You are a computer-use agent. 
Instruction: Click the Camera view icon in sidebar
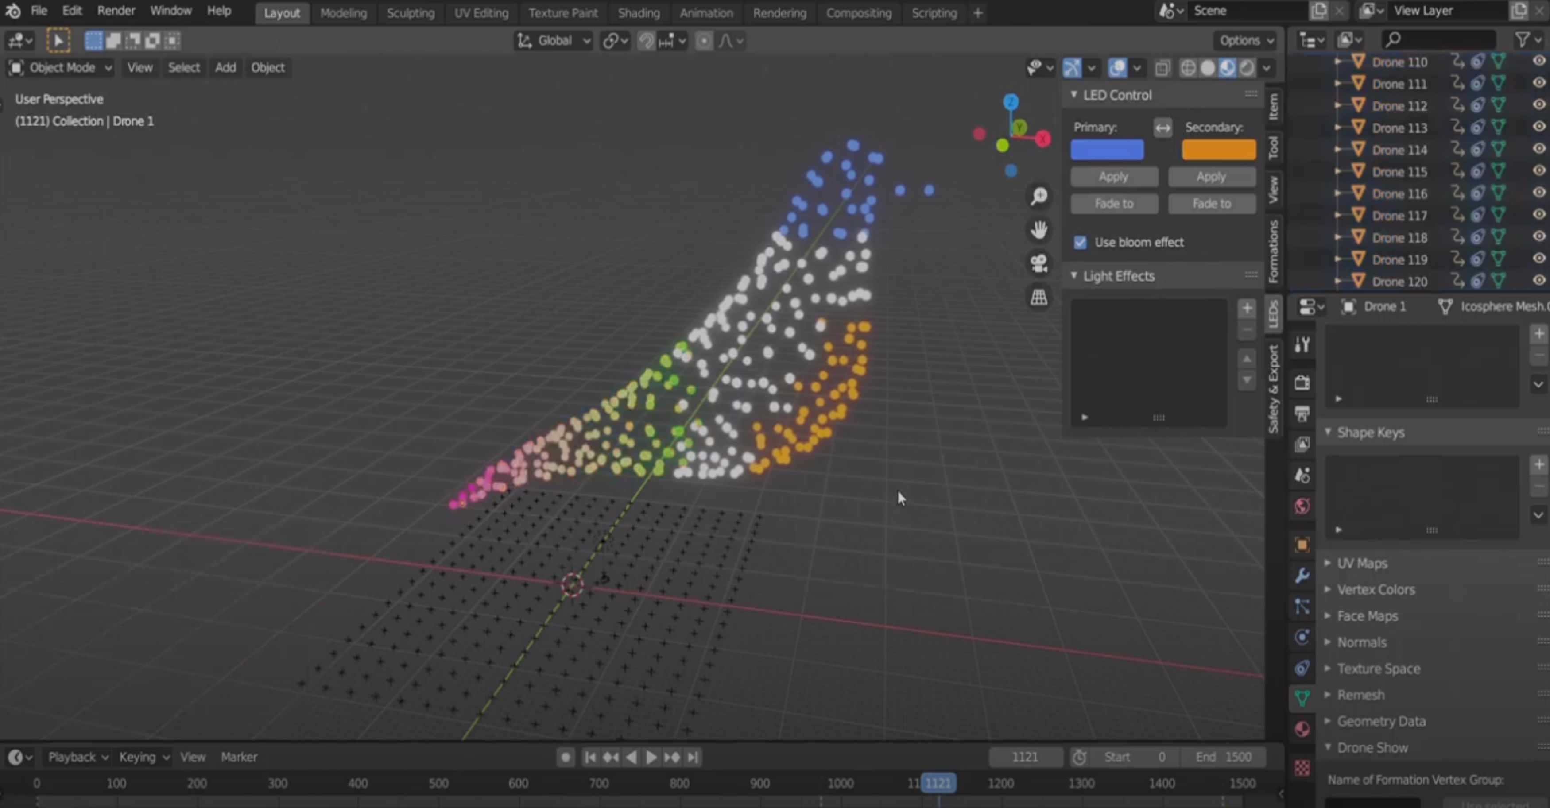(1038, 263)
